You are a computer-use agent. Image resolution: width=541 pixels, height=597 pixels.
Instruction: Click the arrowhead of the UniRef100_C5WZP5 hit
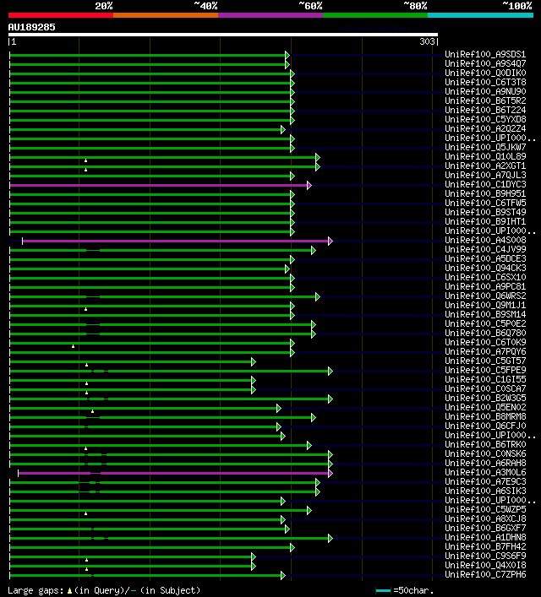[309, 510]
